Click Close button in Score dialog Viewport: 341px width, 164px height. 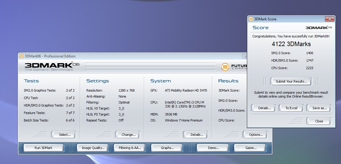(x=319, y=121)
